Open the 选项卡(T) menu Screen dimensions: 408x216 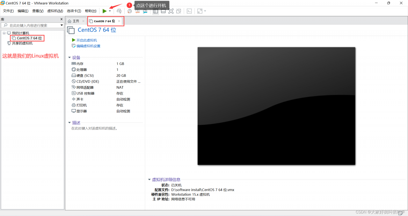click(74, 11)
